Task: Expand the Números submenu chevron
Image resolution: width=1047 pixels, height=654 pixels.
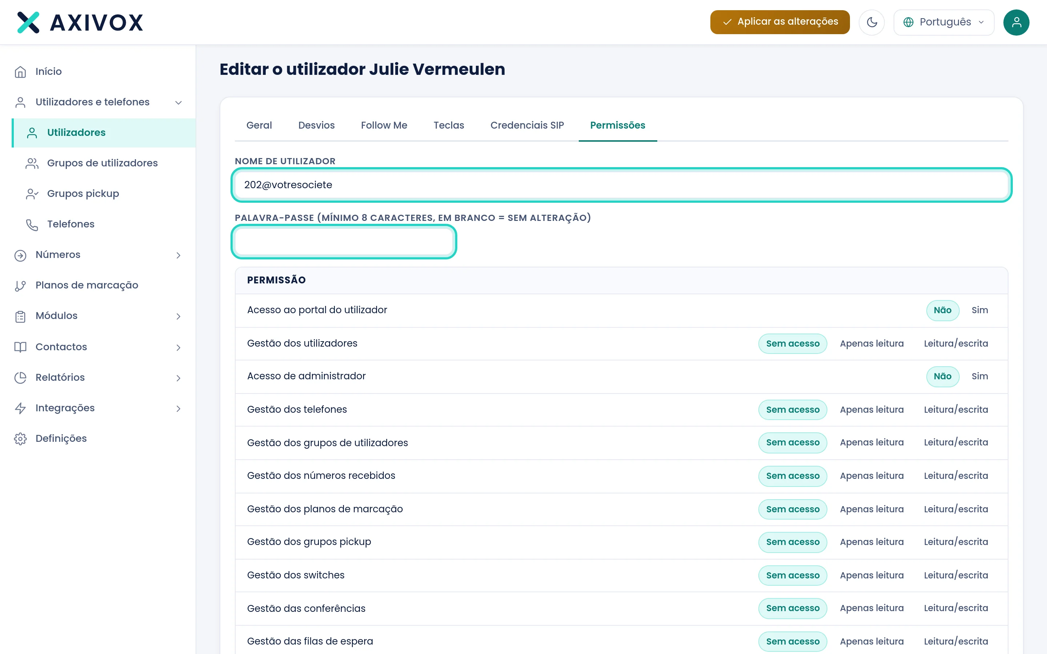Action: [178, 255]
